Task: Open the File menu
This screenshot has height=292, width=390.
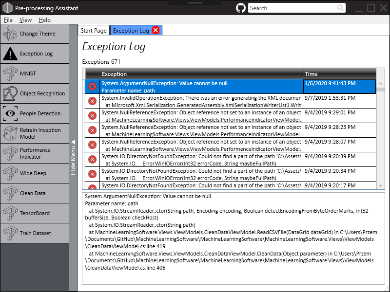Action: pyautogui.click(x=8, y=20)
